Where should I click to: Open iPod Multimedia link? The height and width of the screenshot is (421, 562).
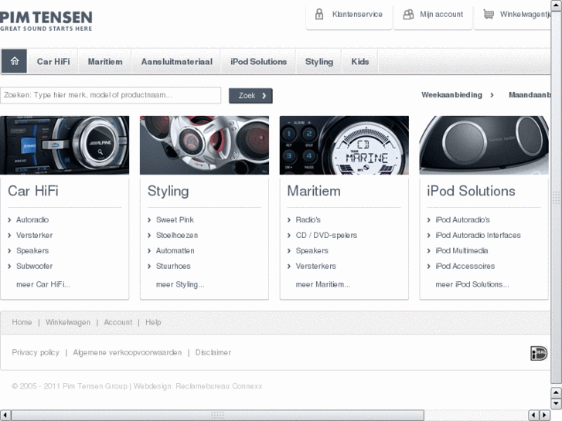[462, 250]
